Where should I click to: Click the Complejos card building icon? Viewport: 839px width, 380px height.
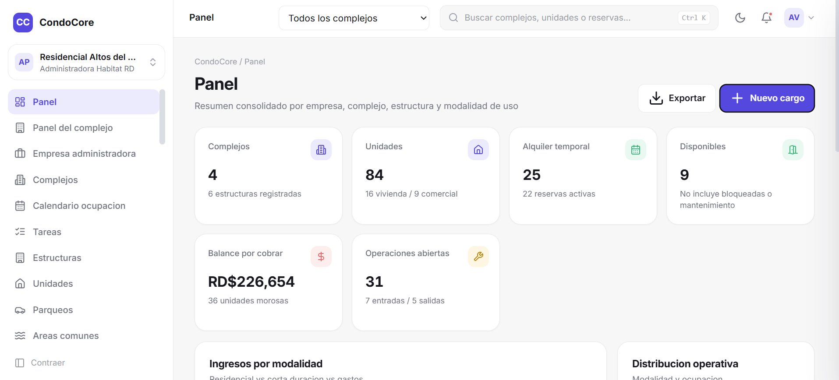[x=321, y=150]
